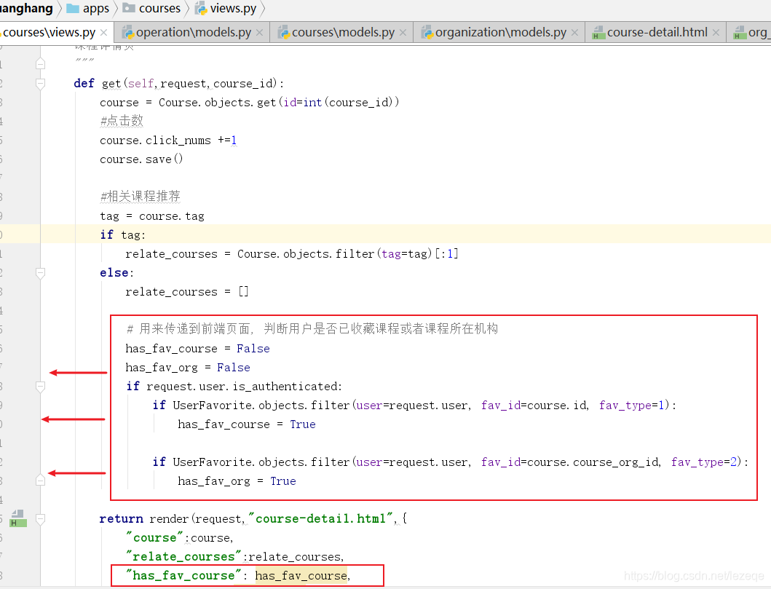Click the green H change marker in gutter

pyautogui.click(x=17, y=519)
